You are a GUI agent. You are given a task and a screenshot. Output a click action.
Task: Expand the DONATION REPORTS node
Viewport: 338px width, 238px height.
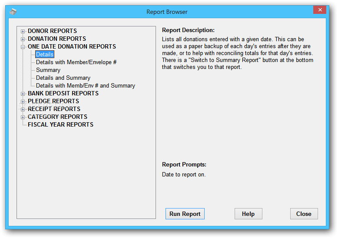23,39
